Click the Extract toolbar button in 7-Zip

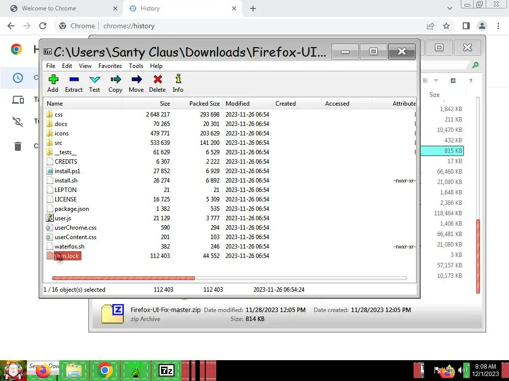[74, 83]
